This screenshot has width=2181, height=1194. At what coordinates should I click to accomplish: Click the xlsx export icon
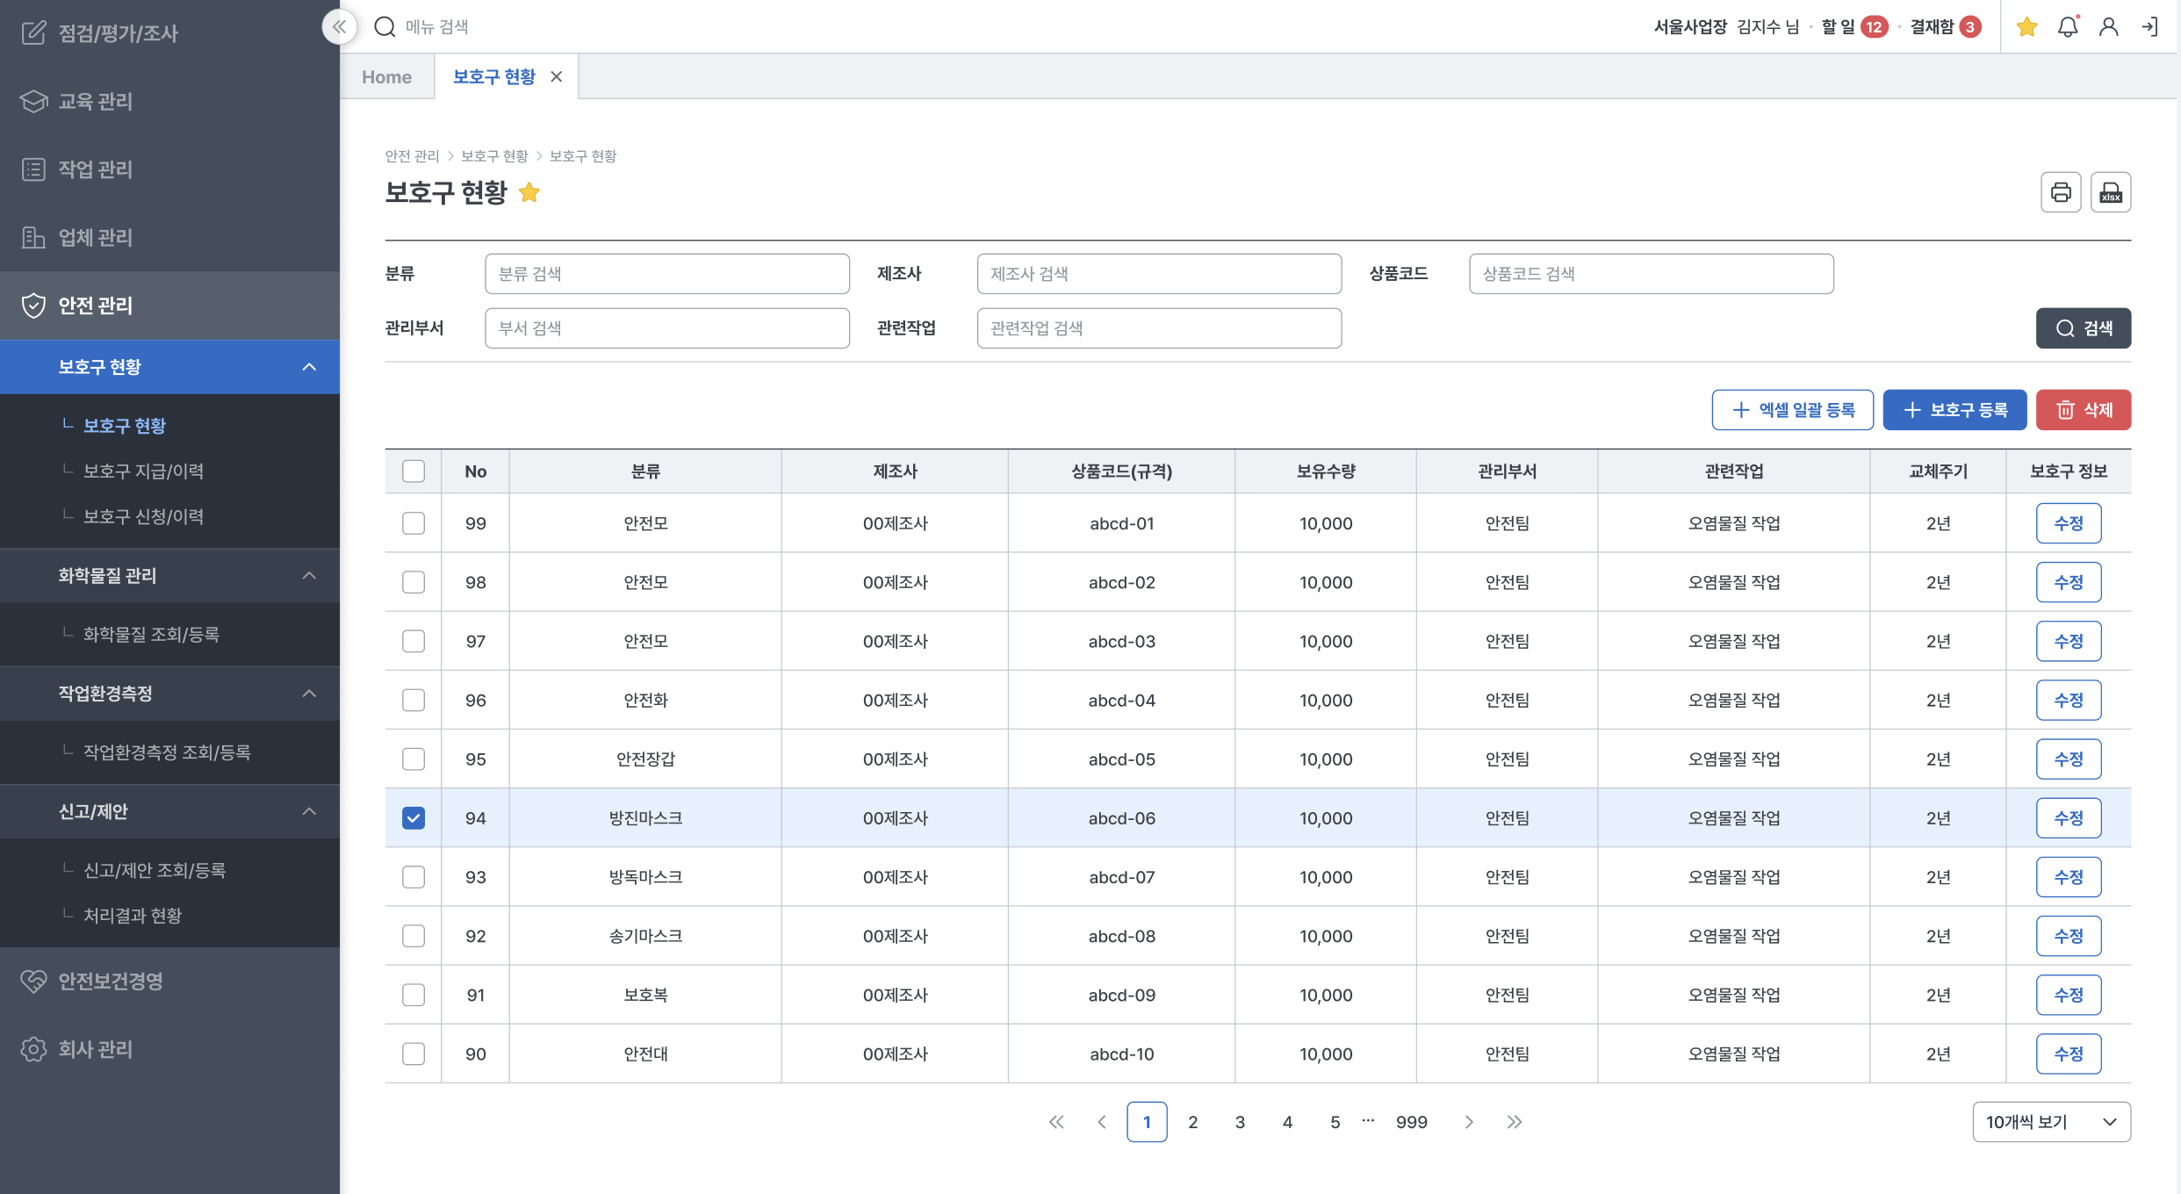2111,192
